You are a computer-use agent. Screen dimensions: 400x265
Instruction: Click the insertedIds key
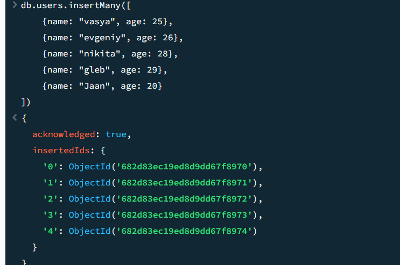(x=61, y=151)
